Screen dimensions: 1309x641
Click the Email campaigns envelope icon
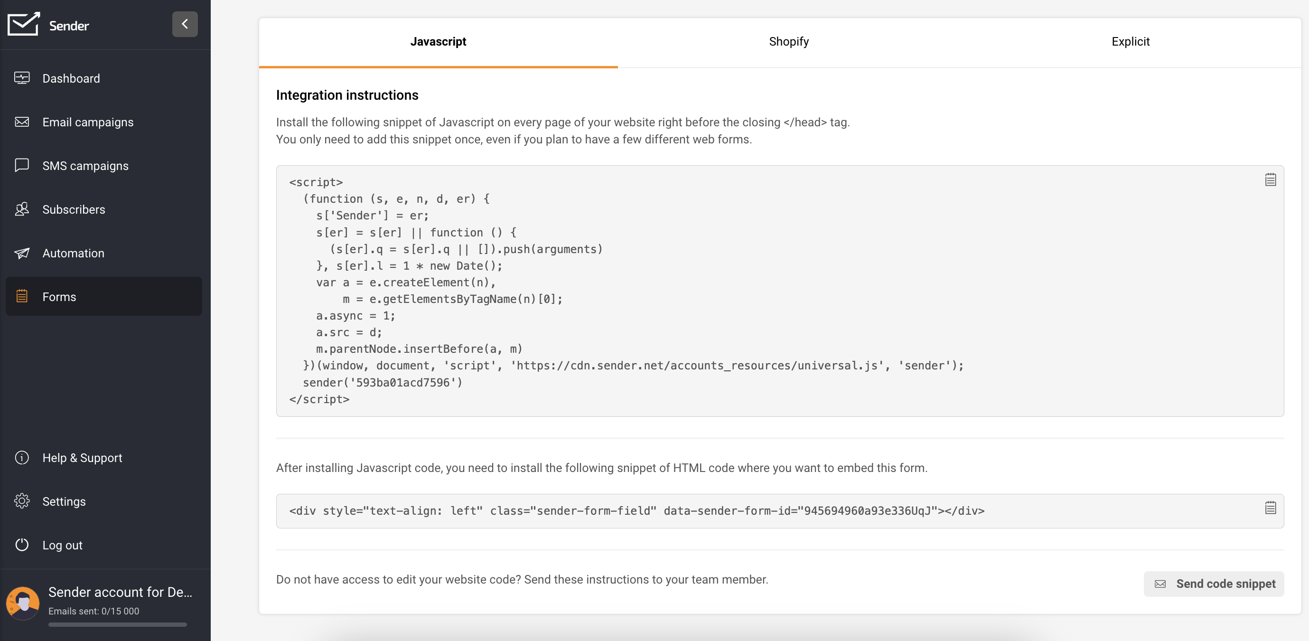(22, 122)
